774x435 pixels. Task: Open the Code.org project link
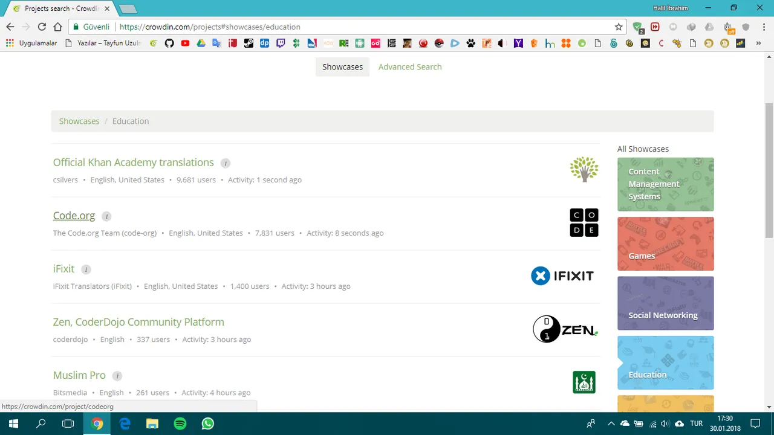pyautogui.click(x=74, y=216)
